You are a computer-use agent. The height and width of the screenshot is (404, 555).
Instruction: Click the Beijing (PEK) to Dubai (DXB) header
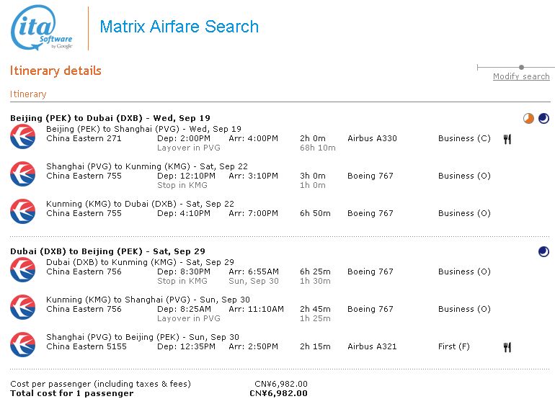pyautogui.click(x=110, y=118)
